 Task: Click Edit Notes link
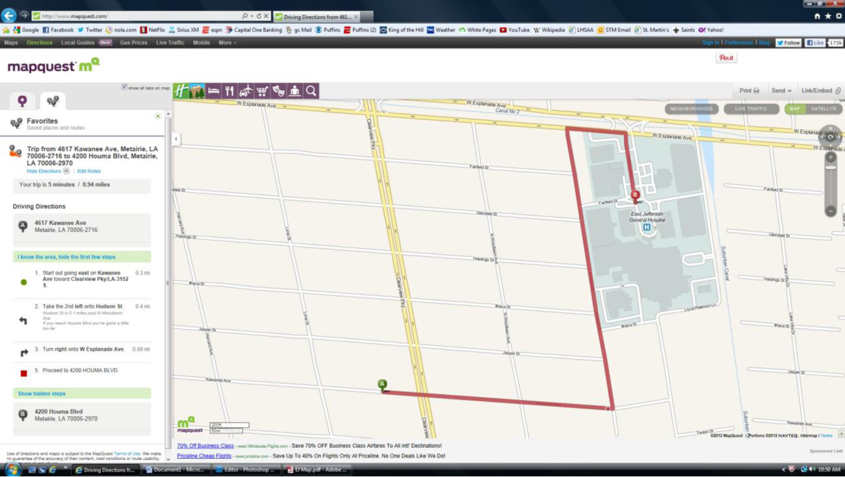pyautogui.click(x=89, y=171)
